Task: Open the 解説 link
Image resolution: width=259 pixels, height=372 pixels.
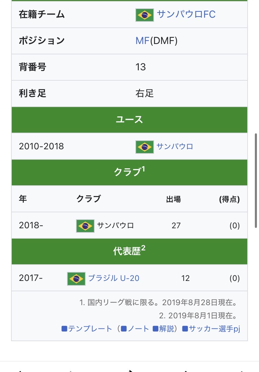Action: 166,329
